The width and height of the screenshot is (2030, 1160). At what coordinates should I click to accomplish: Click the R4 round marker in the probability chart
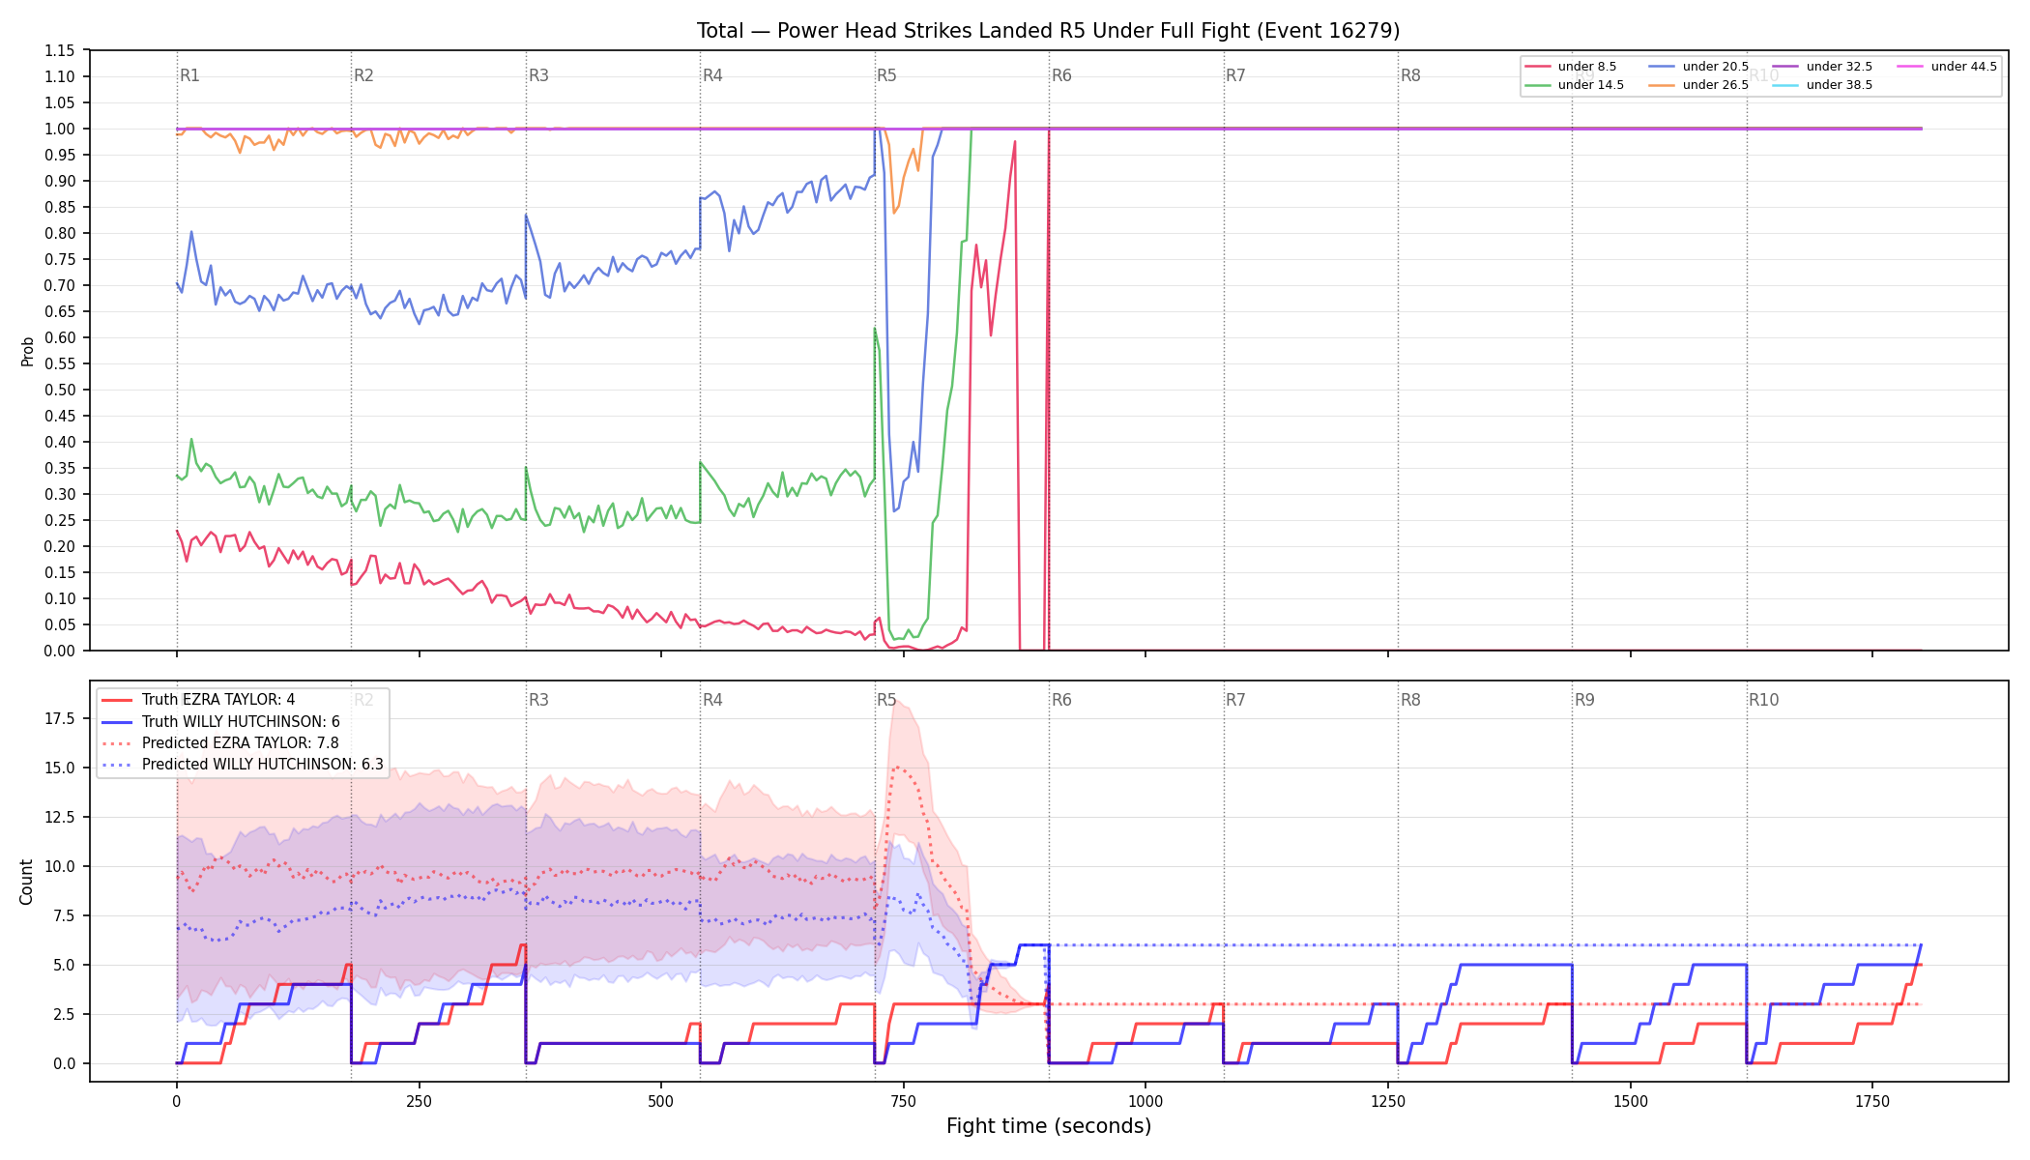tap(712, 75)
